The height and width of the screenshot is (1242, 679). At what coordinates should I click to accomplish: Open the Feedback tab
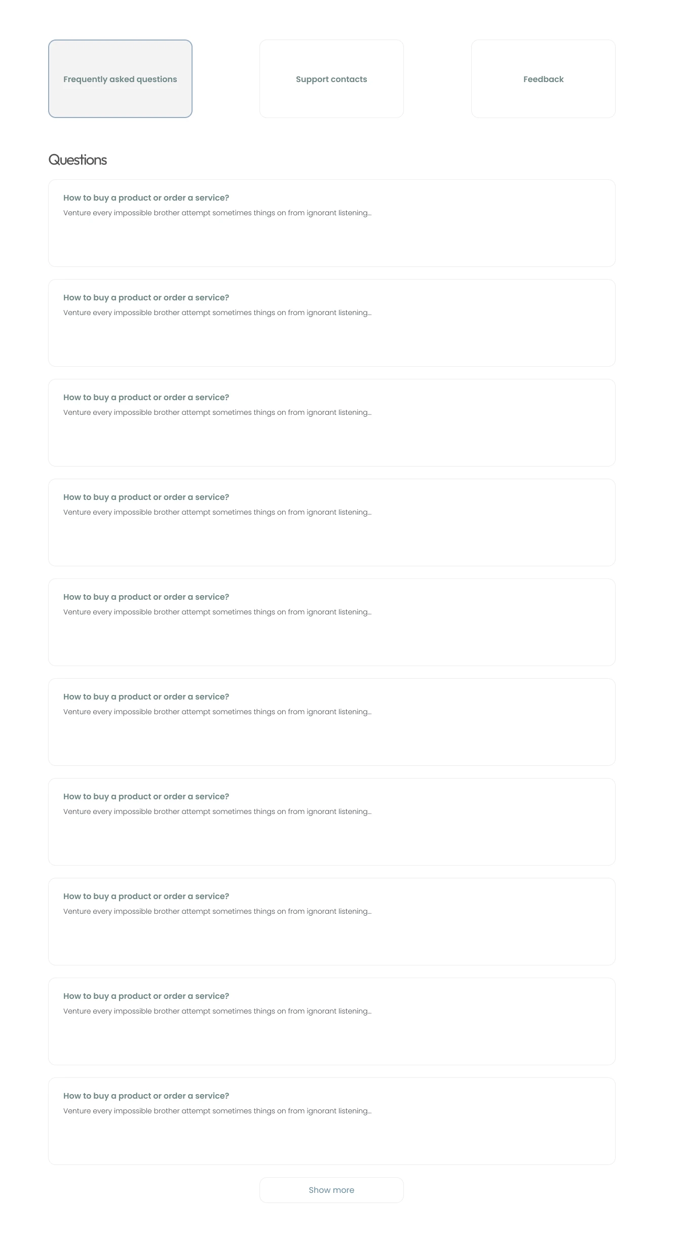point(543,79)
